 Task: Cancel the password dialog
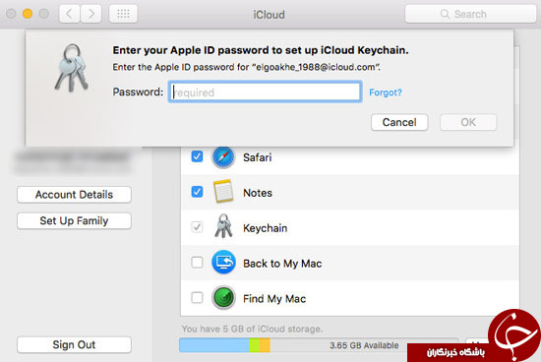[x=399, y=122]
